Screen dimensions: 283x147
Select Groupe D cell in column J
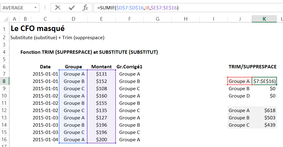tap(239, 96)
